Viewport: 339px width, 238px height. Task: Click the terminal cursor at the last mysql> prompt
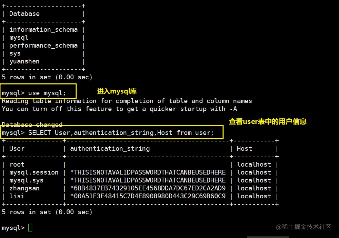30,228
